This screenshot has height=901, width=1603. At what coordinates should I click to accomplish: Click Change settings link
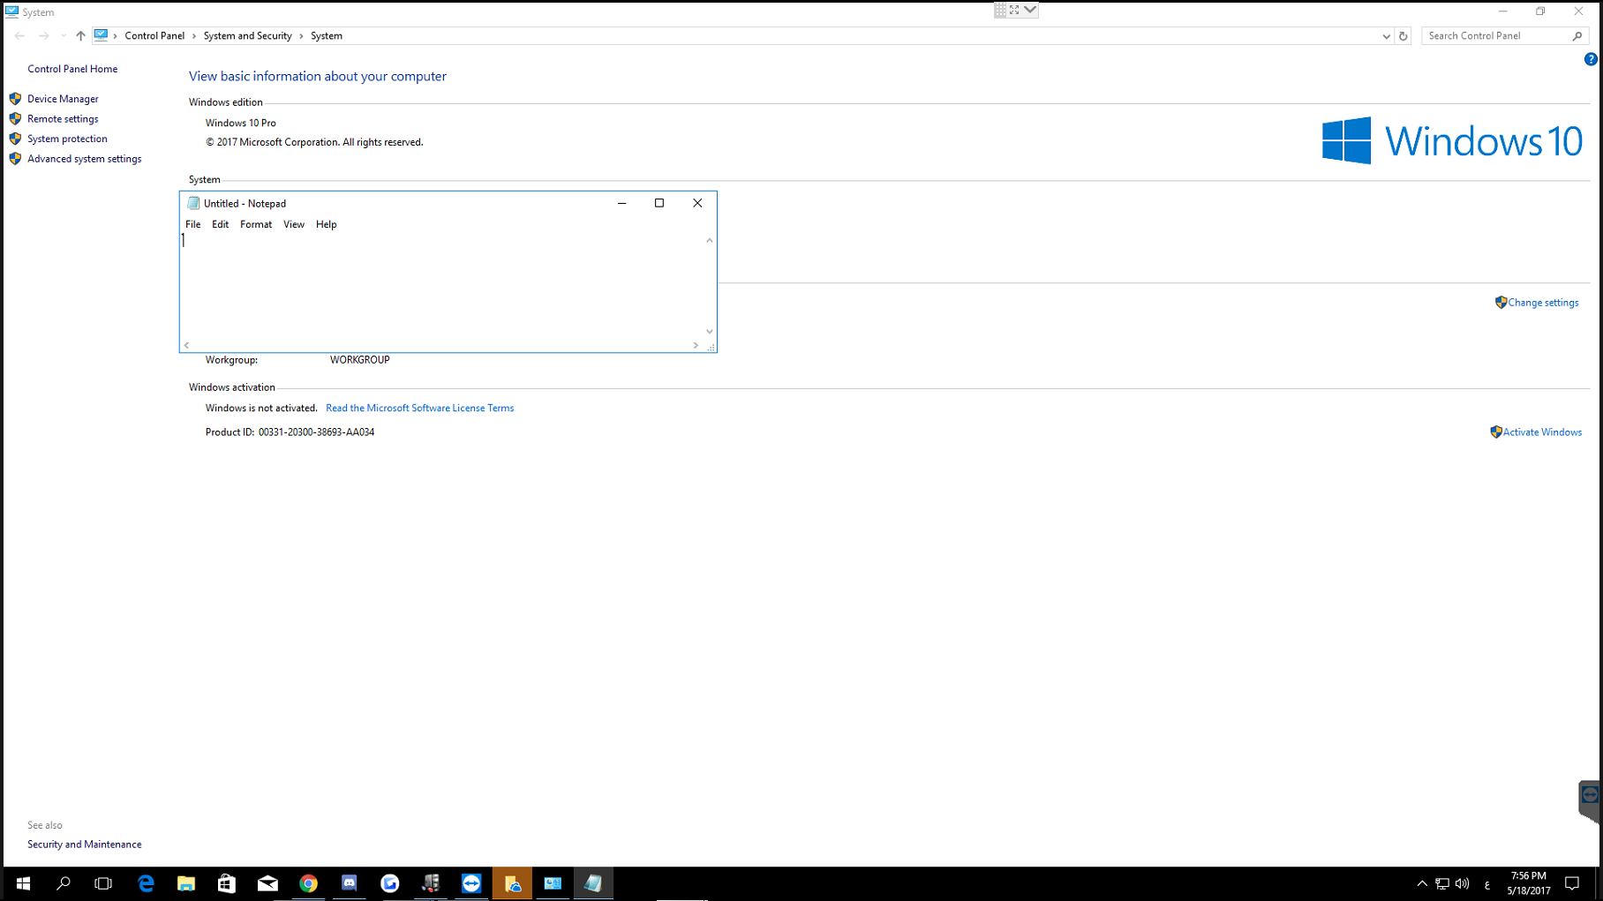coord(1543,303)
